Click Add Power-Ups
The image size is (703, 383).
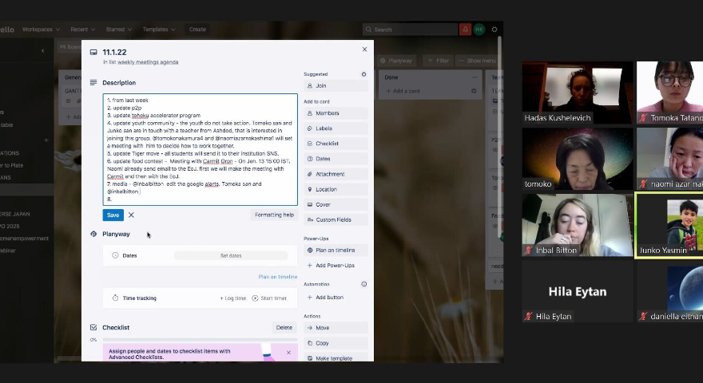coord(336,266)
